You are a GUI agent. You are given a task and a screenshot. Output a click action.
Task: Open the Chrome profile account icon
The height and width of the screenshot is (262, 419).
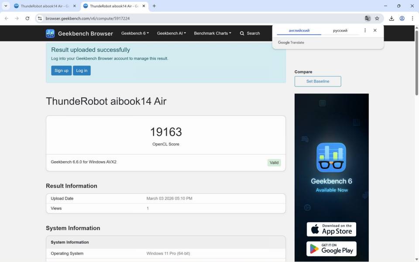[402, 18]
